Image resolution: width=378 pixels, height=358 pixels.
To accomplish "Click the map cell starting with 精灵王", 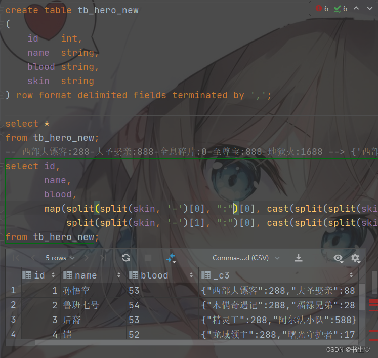I will (278, 320).
